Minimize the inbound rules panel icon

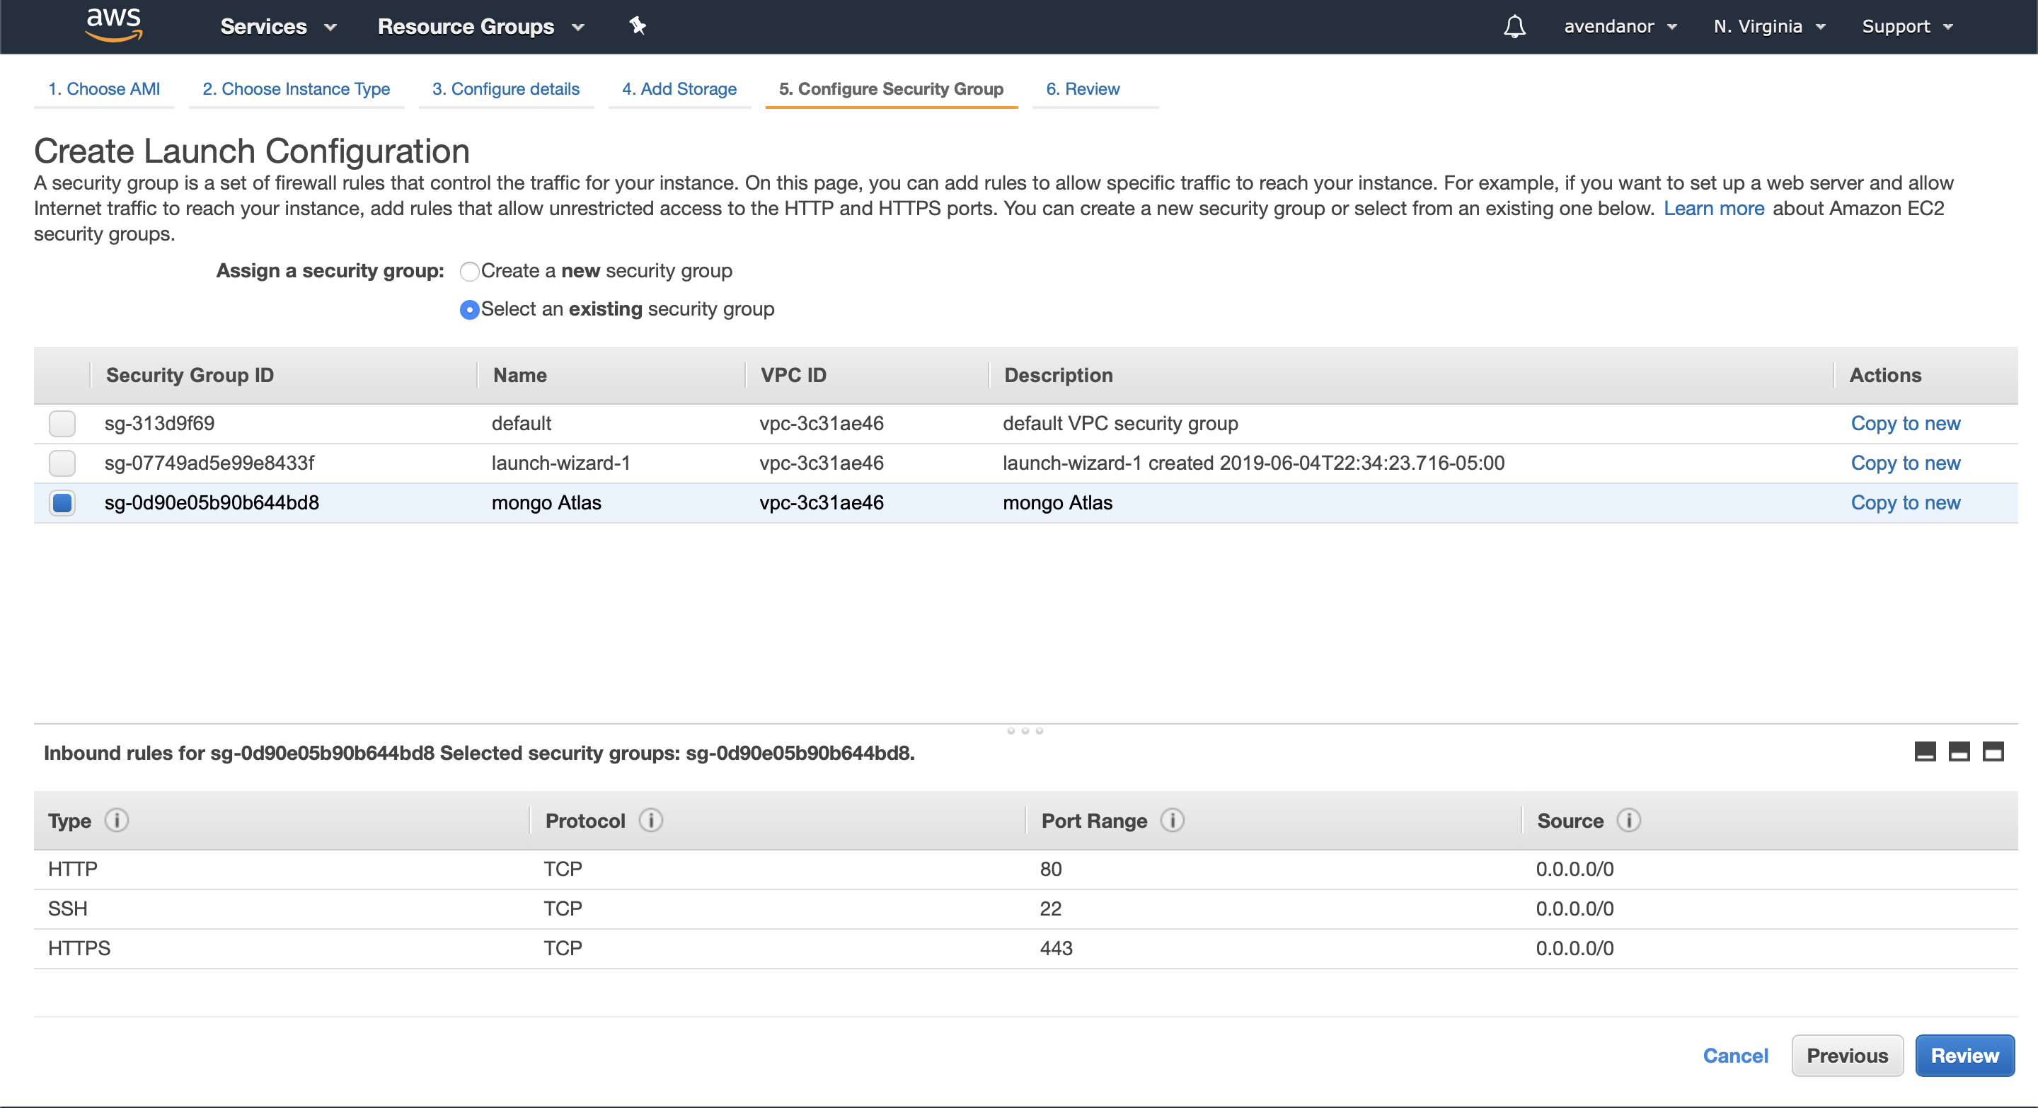1924,751
